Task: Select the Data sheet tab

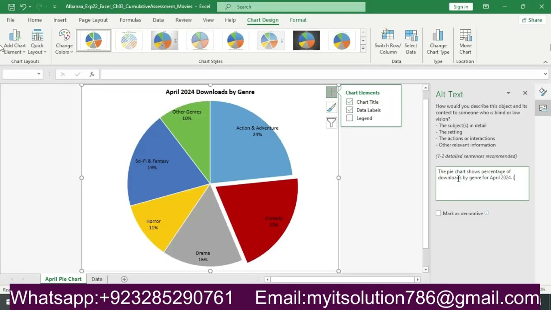Action: pyautogui.click(x=97, y=279)
